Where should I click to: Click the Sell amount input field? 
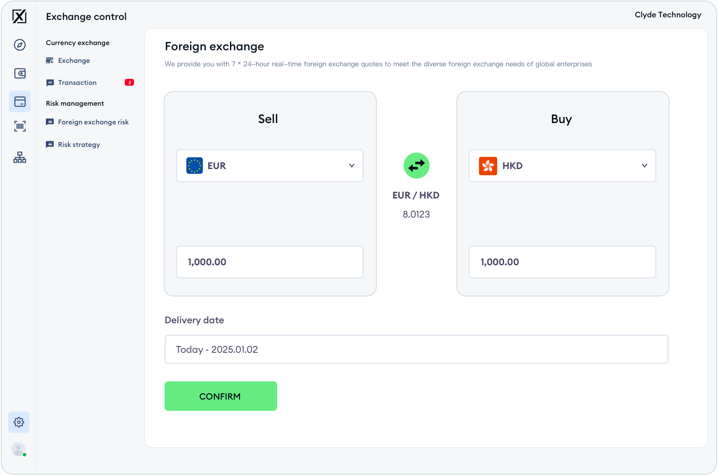(x=269, y=262)
